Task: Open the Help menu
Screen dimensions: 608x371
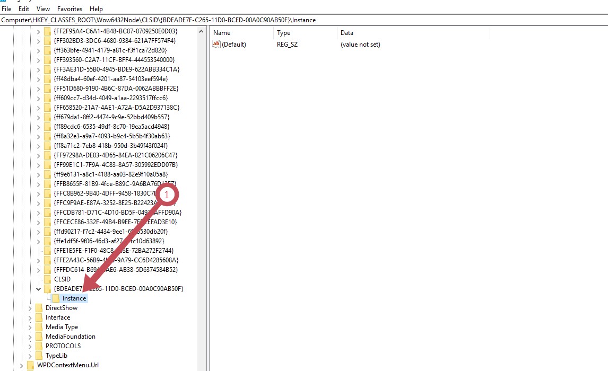Action: point(96,9)
